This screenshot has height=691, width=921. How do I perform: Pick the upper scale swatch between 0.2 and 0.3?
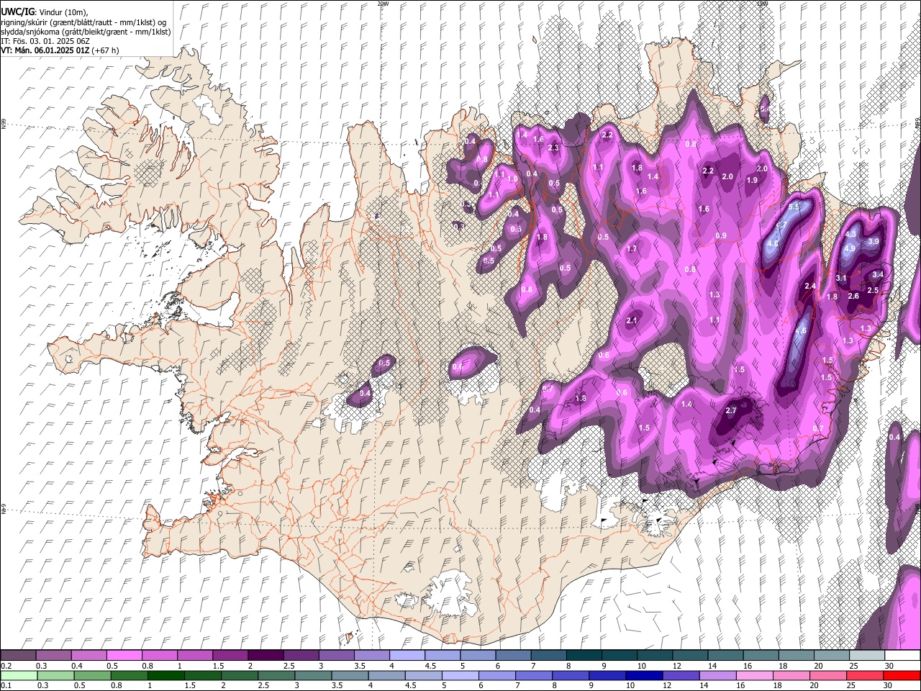click(x=18, y=656)
